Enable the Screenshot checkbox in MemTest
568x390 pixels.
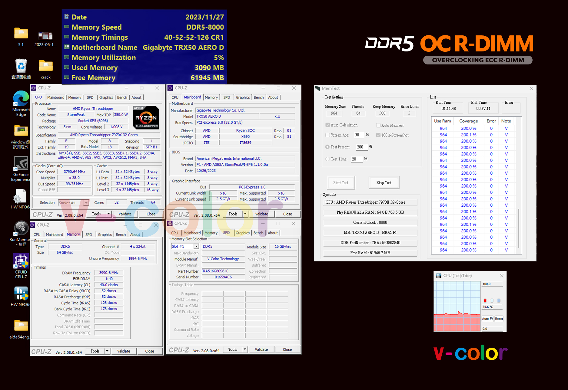[x=327, y=135]
